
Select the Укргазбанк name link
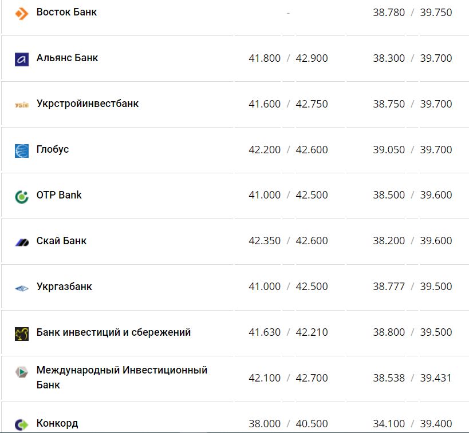pyautogui.click(x=64, y=287)
